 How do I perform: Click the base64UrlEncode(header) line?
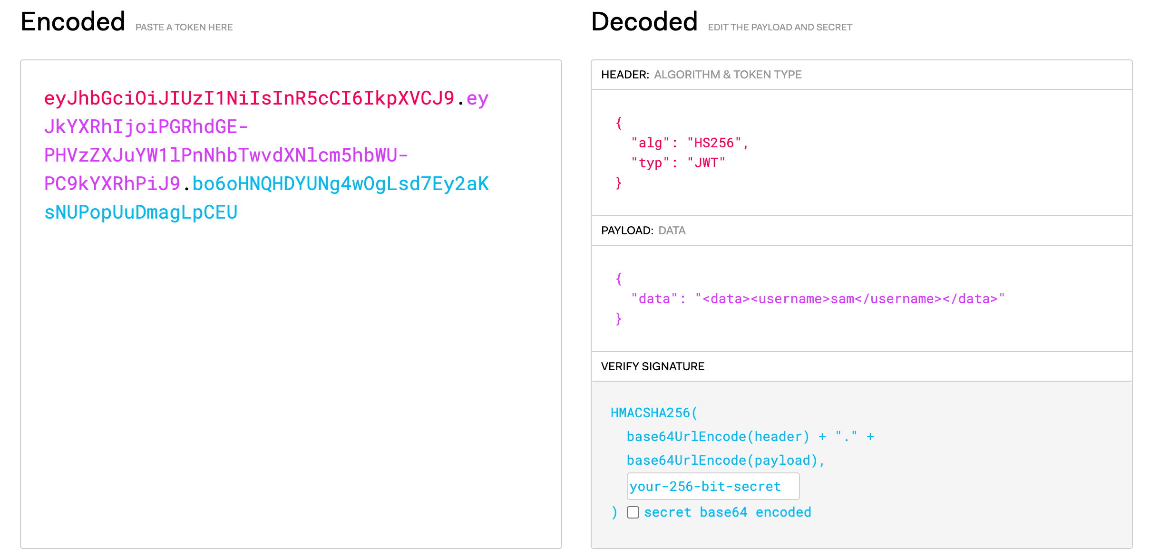(750, 436)
